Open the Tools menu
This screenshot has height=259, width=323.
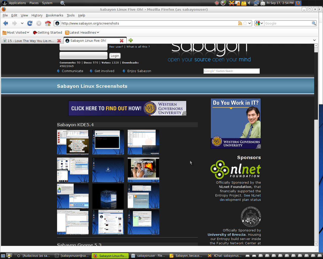71,15
